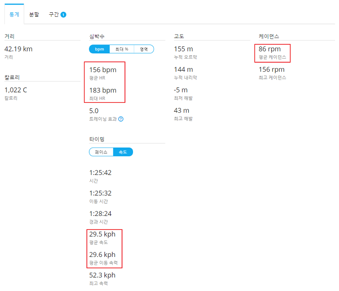Click the 누적 오르막 label
Image resolution: width=339 pixels, height=291 pixels.
(x=185, y=57)
